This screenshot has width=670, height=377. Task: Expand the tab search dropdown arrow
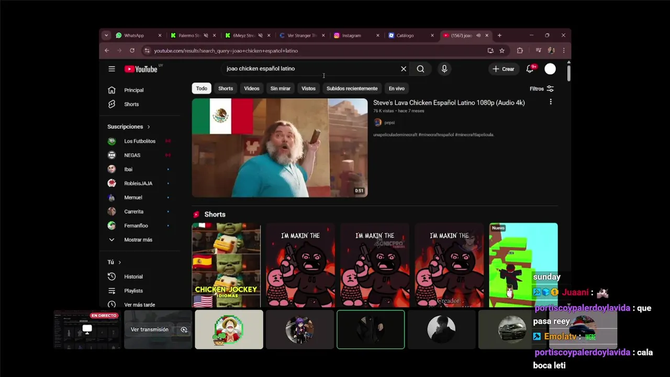(x=106, y=35)
